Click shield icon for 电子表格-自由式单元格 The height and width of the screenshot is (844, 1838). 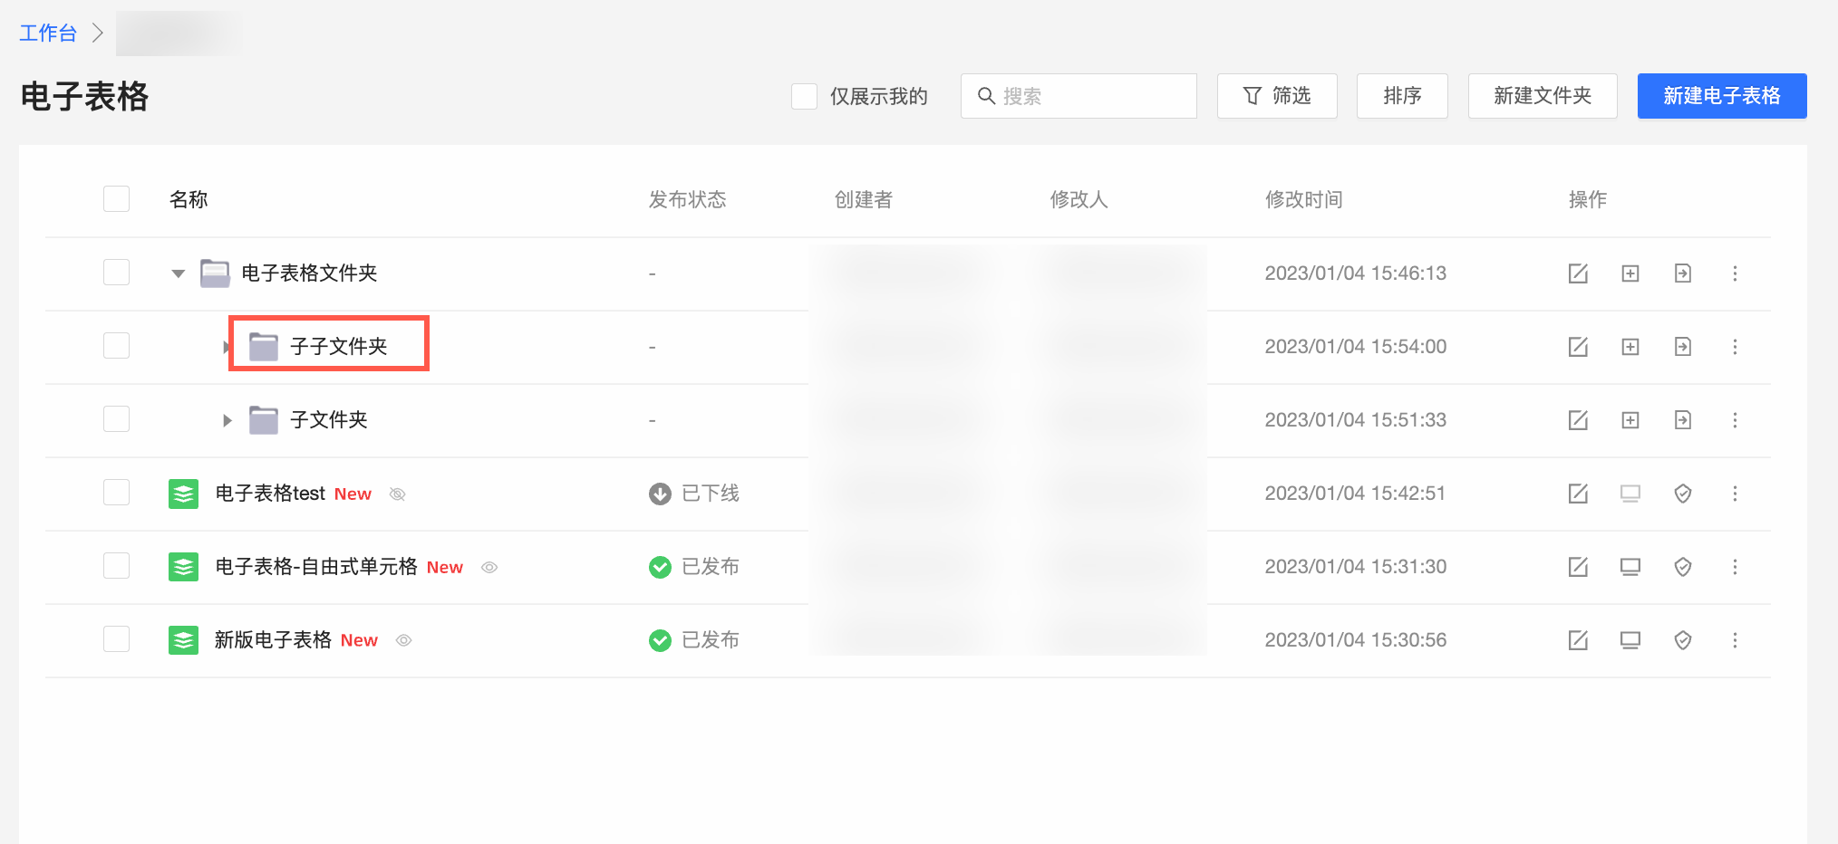click(x=1683, y=567)
